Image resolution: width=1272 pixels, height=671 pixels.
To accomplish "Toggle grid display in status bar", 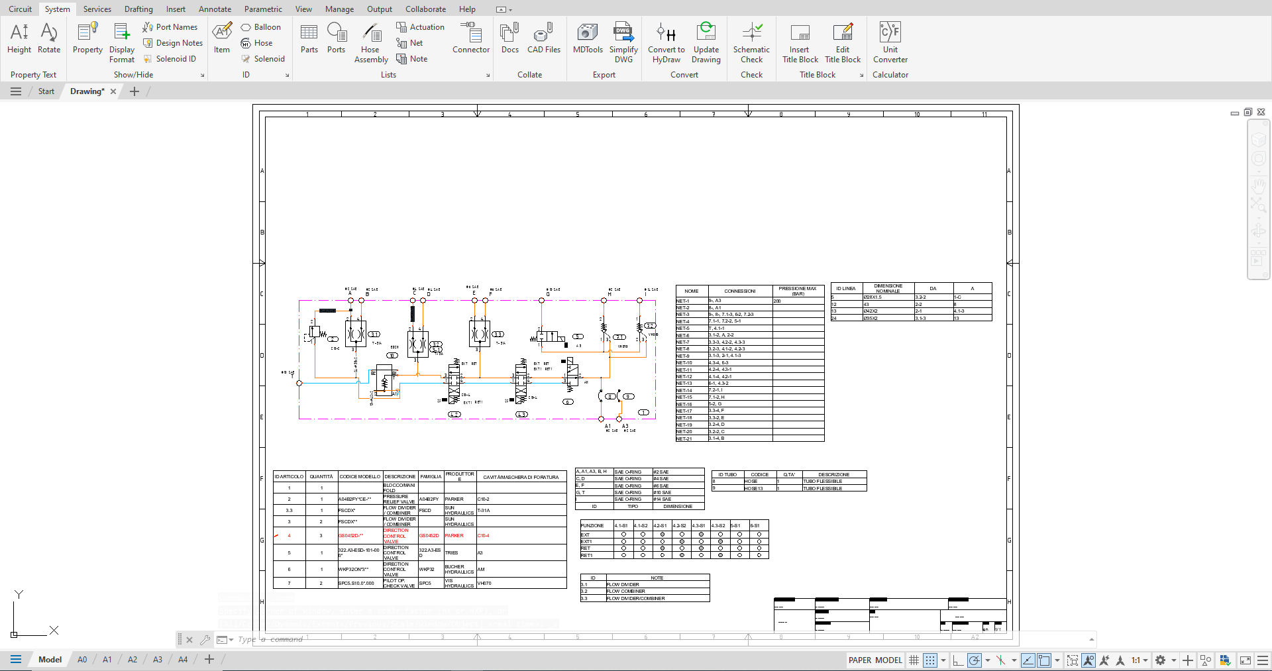I will click(914, 660).
